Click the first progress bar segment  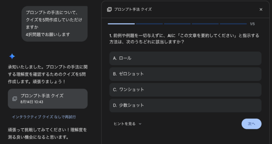(x=121, y=24)
